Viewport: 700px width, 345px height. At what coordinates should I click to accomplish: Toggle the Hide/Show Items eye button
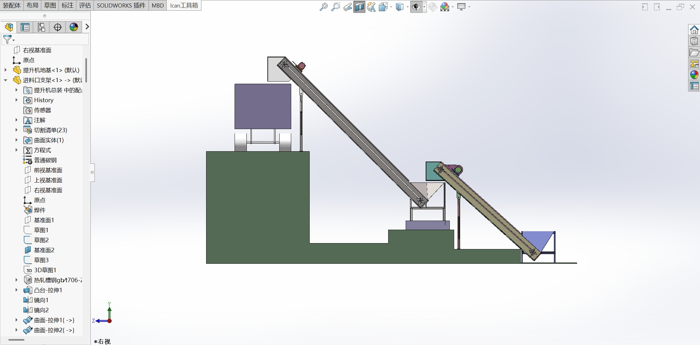416,7
